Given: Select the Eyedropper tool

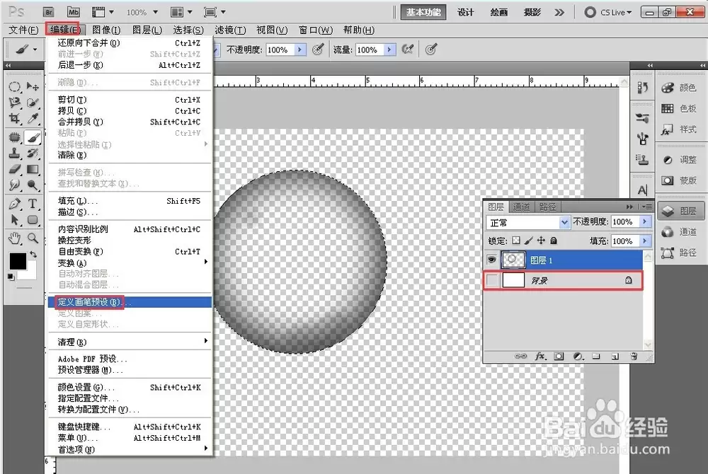Looking at the screenshot, I should tap(33, 119).
